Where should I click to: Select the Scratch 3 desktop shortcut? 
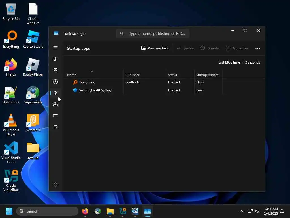click(x=33, y=123)
